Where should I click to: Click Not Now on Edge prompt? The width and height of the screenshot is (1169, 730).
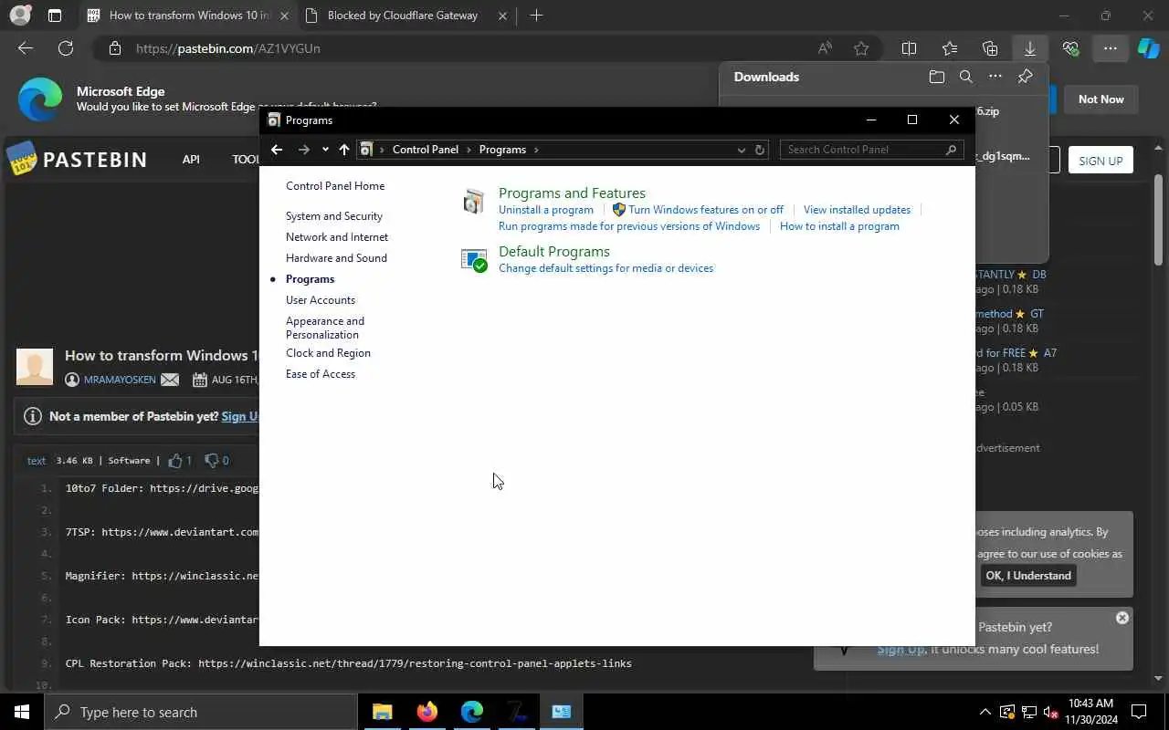pos(1101,99)
